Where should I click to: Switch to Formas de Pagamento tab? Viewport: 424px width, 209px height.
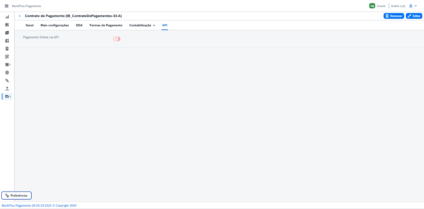click(106, 25)
